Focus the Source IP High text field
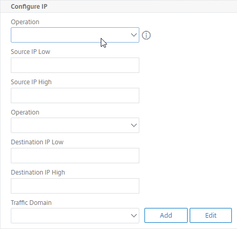237x229 pixels. pos(75,96)
